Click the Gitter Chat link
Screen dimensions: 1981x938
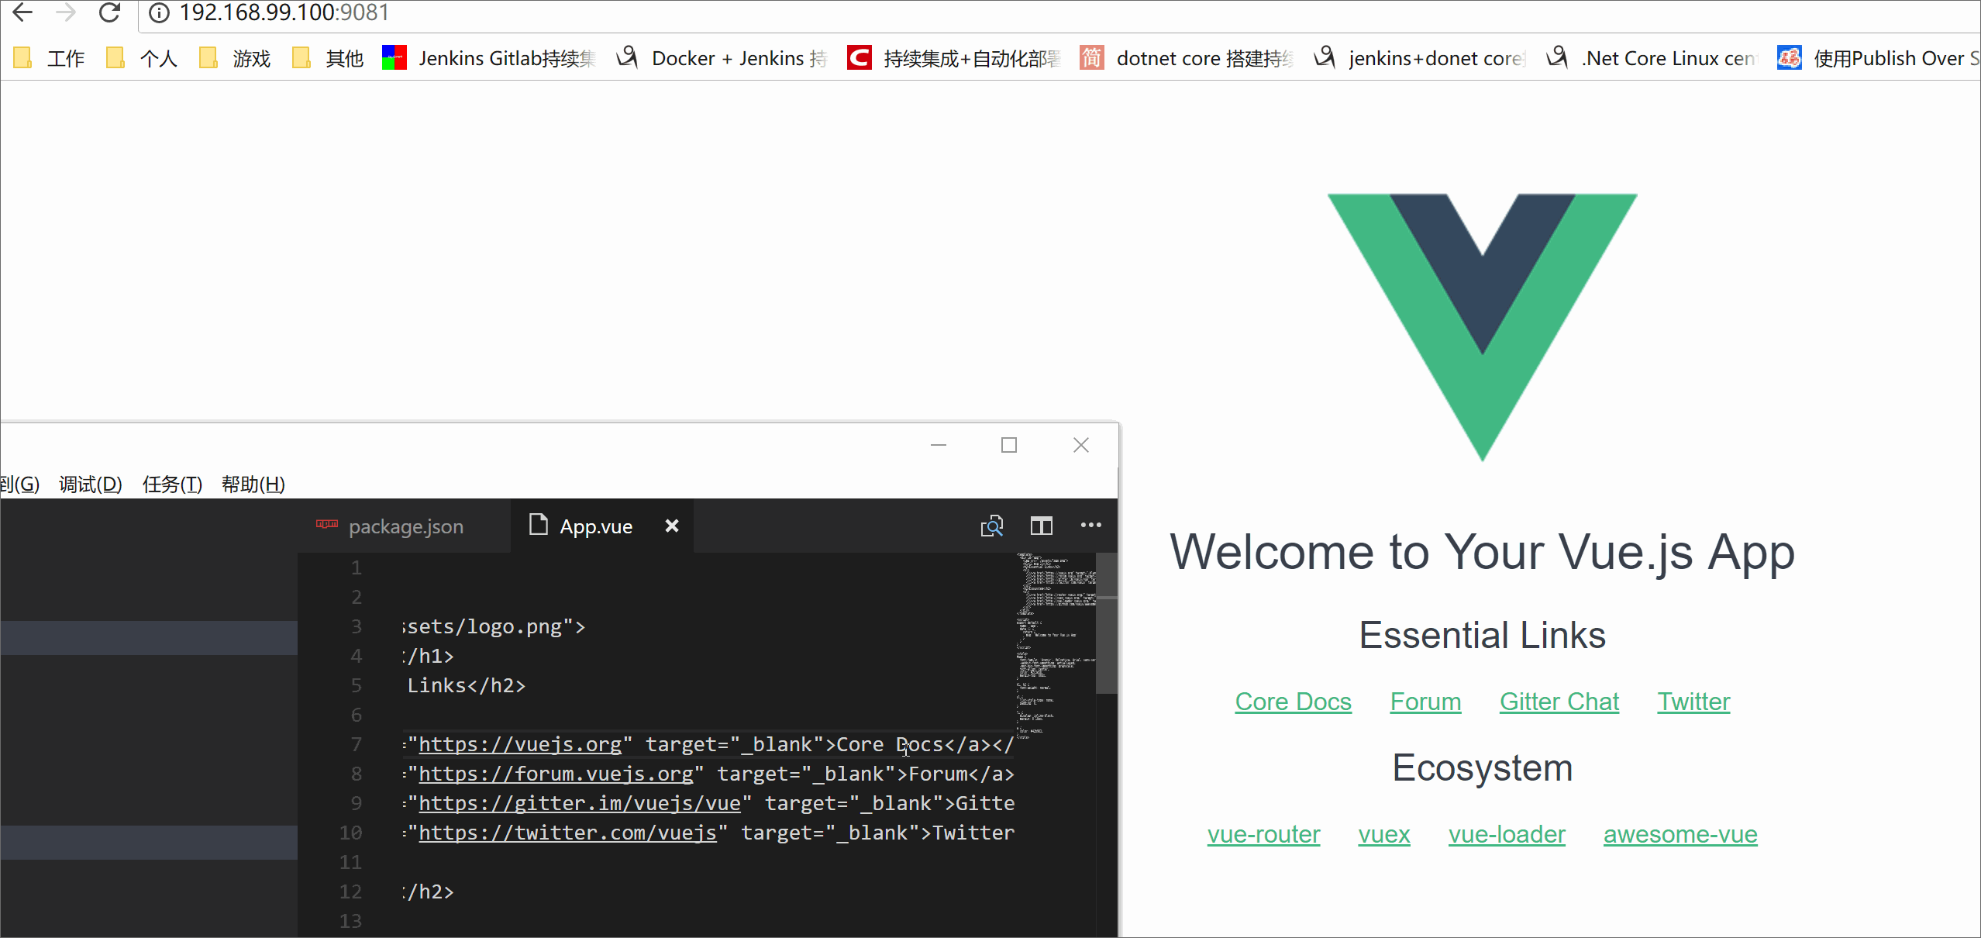tap(1559, 702)
